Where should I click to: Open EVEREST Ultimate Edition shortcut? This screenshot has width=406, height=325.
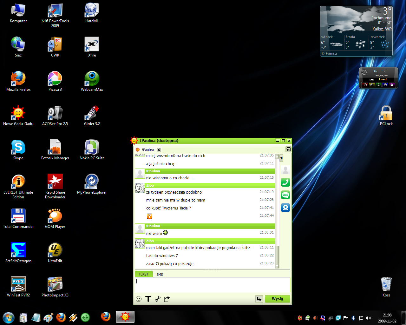18,186
